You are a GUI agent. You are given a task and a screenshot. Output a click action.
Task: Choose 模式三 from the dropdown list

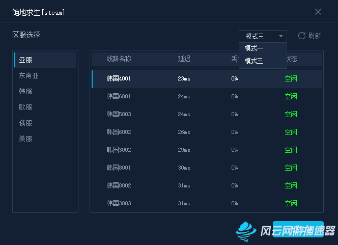(x=263, y=61)
